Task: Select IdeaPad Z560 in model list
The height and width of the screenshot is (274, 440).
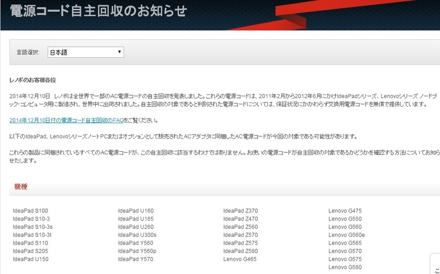Action: 240,227
